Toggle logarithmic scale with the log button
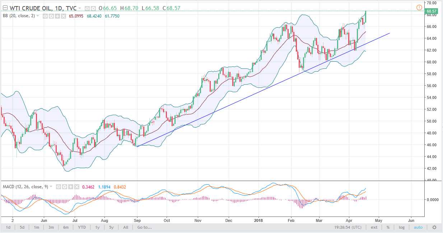This screenshot has width=443, height=233. click(x=401, y=227)
